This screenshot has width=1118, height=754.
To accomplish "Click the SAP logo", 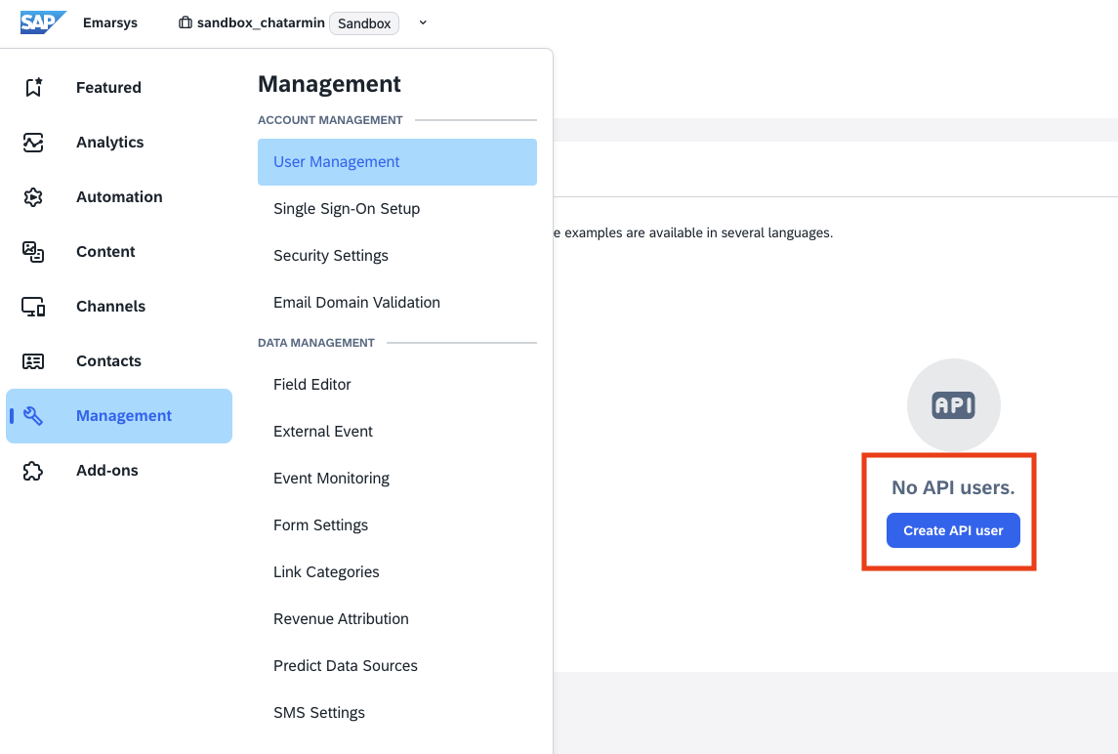I will (x=43, y=22).
